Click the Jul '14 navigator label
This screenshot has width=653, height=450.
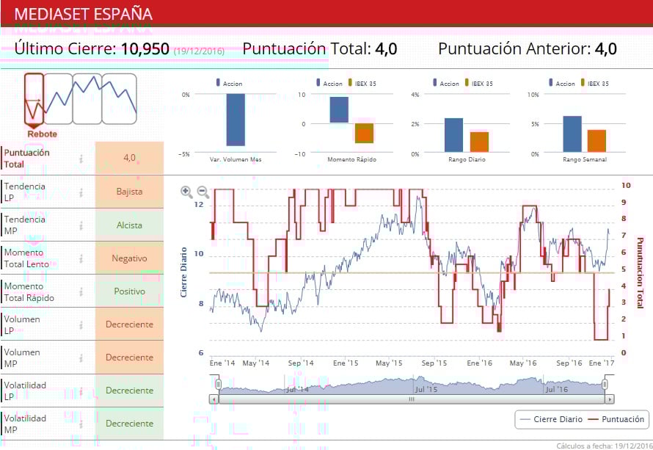(x=298, y=389)
